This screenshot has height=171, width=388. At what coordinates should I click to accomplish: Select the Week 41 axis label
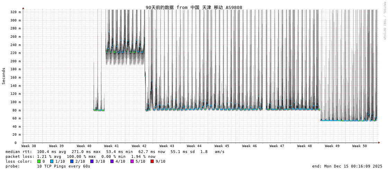tap(111, 146)
